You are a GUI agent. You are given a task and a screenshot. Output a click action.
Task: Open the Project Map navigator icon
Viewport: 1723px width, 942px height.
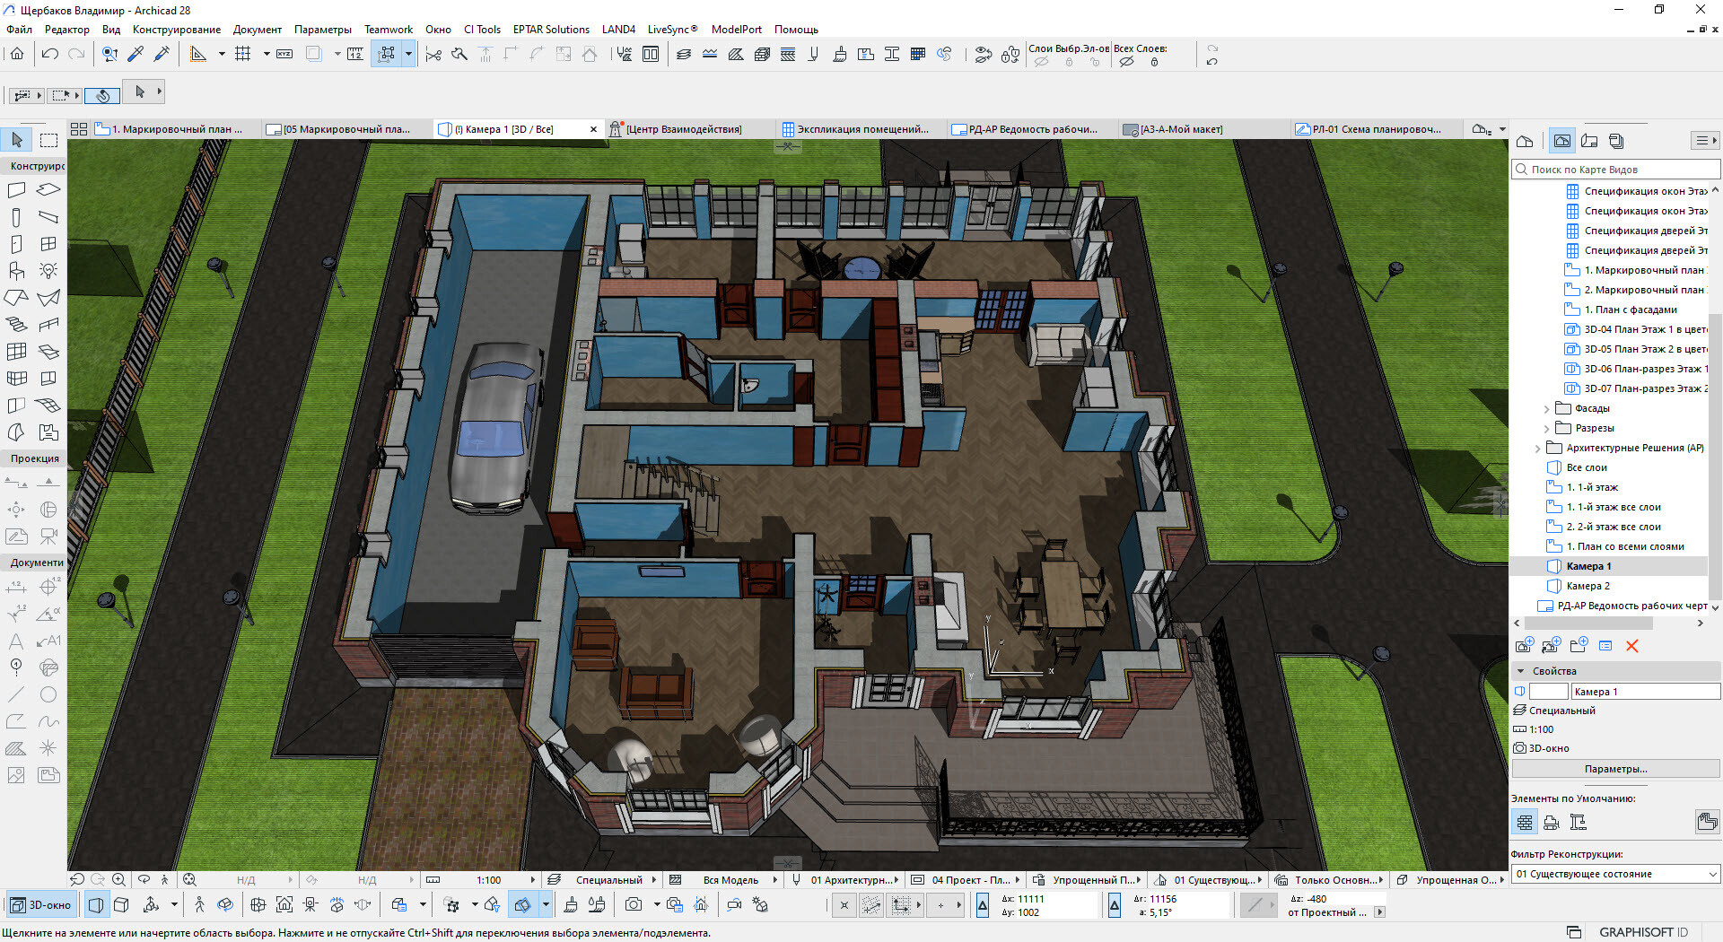click(x=1525, y=141)
